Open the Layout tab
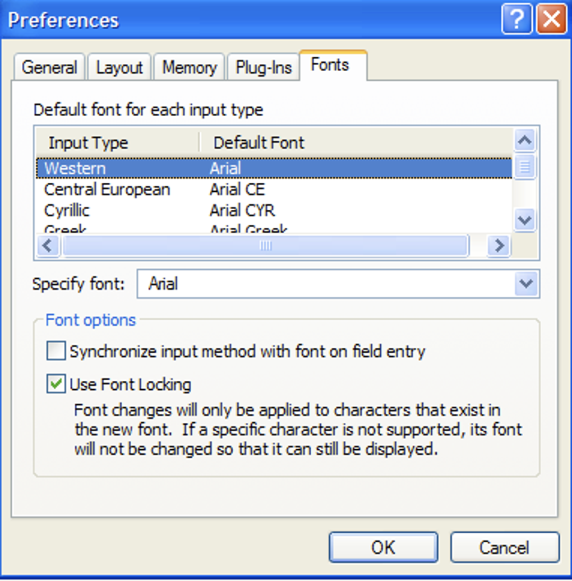The image size is (572, 581). (x=119, y=68)
